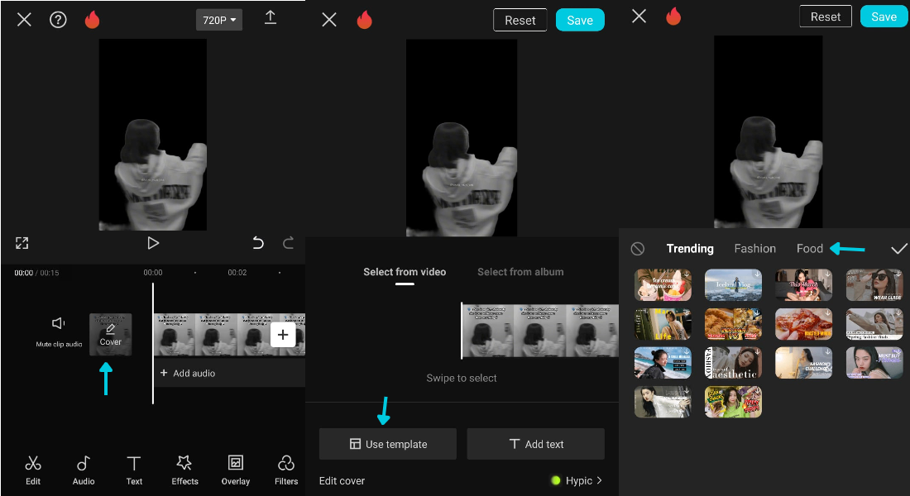Choose the fried chicken food template
Viewport: 910px width, 496px height.
coord(733,324)
